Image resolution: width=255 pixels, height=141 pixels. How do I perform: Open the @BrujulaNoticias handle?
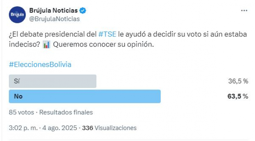click(55, 19)
